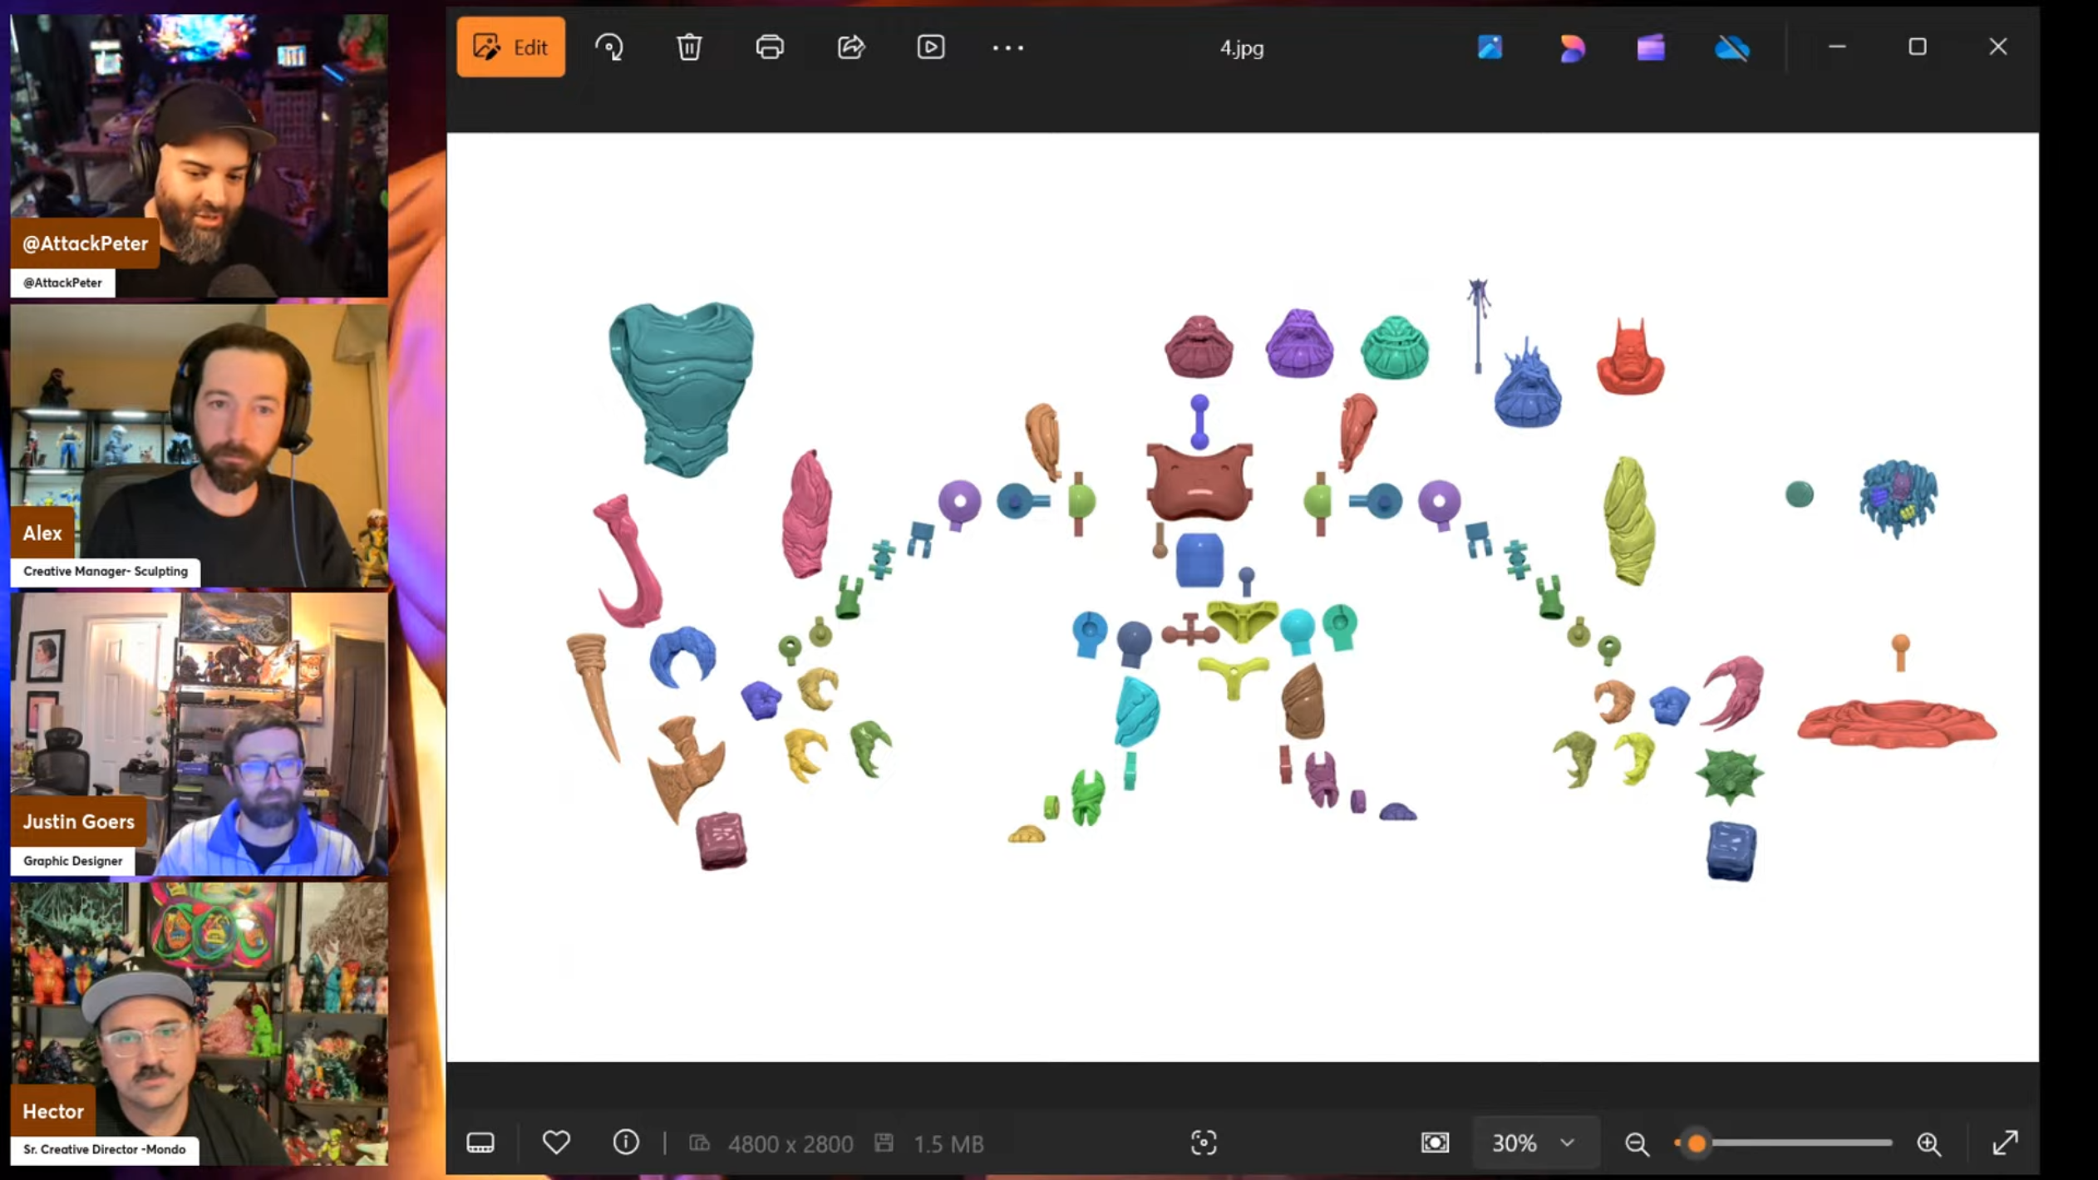
Task: Open the Share icon
Action: (850, 47)
